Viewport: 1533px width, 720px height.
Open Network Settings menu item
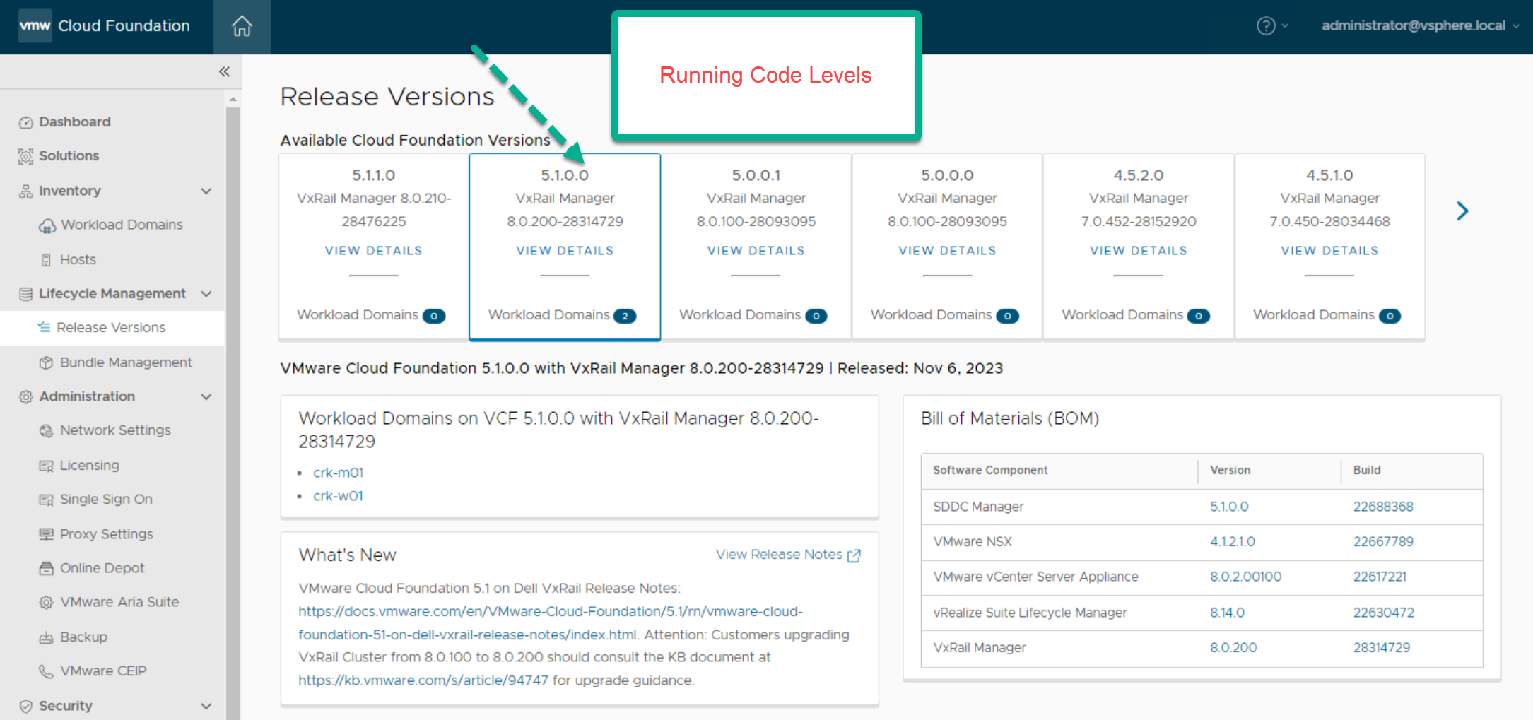pos(115,430)
